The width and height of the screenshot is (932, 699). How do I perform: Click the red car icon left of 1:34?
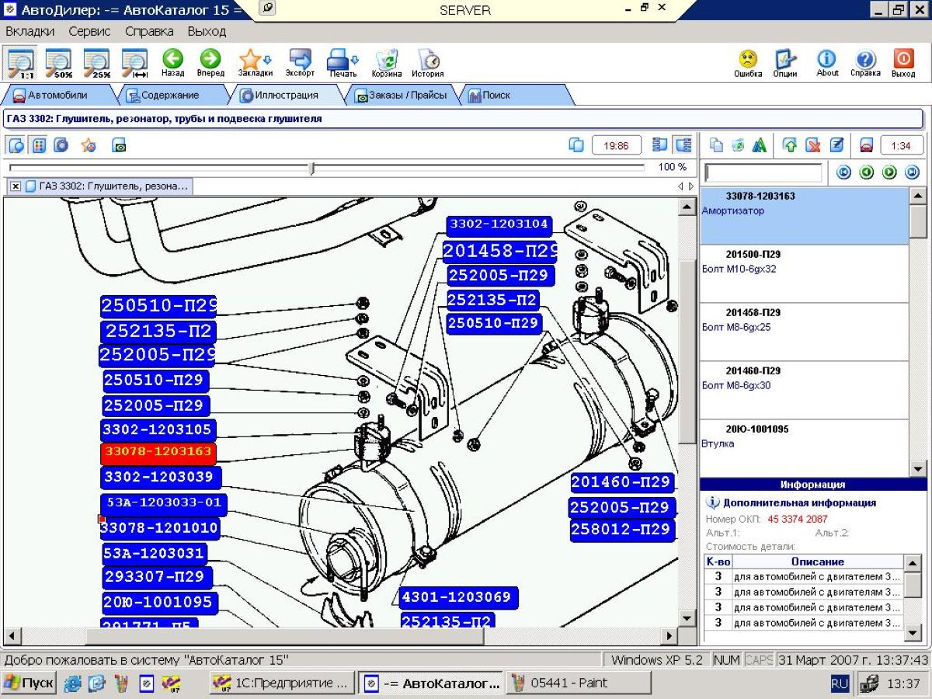[x=867, y=145]
